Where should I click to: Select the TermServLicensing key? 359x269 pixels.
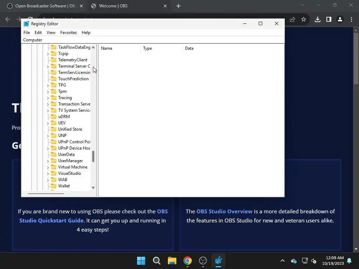(74, 72)
